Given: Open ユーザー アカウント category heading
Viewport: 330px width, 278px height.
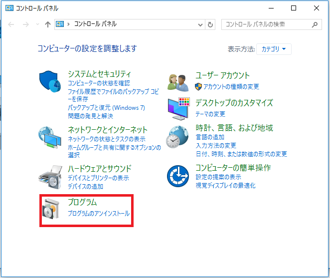Looking at the screenshot, I should click(222, 75).
